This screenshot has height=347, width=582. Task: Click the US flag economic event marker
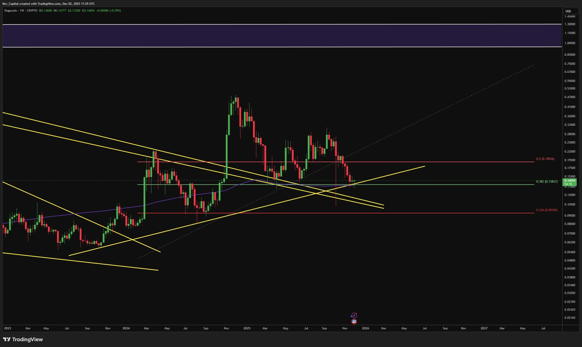354,322
